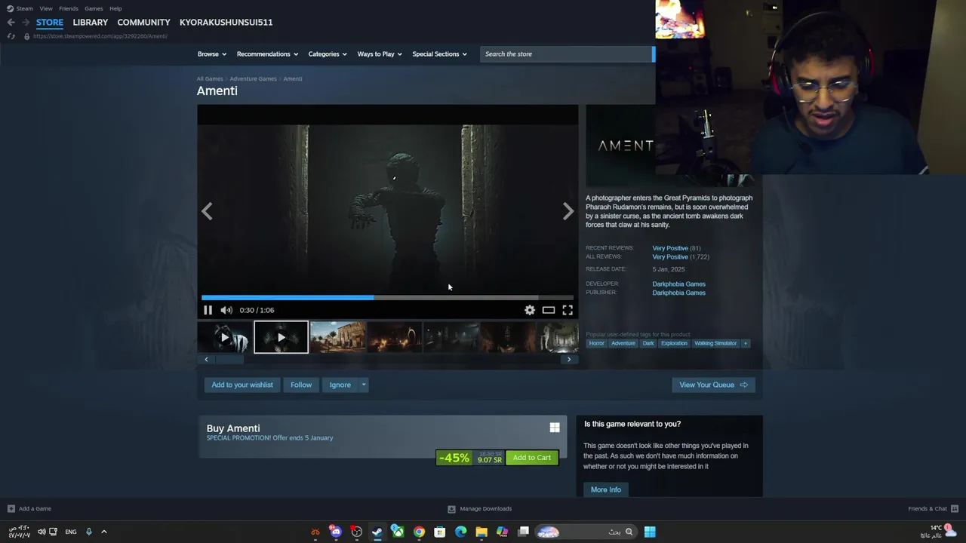Screen dimensions: 966x543
Task: Open the Darkphobia Games publisher link
Action: [678, 293]
